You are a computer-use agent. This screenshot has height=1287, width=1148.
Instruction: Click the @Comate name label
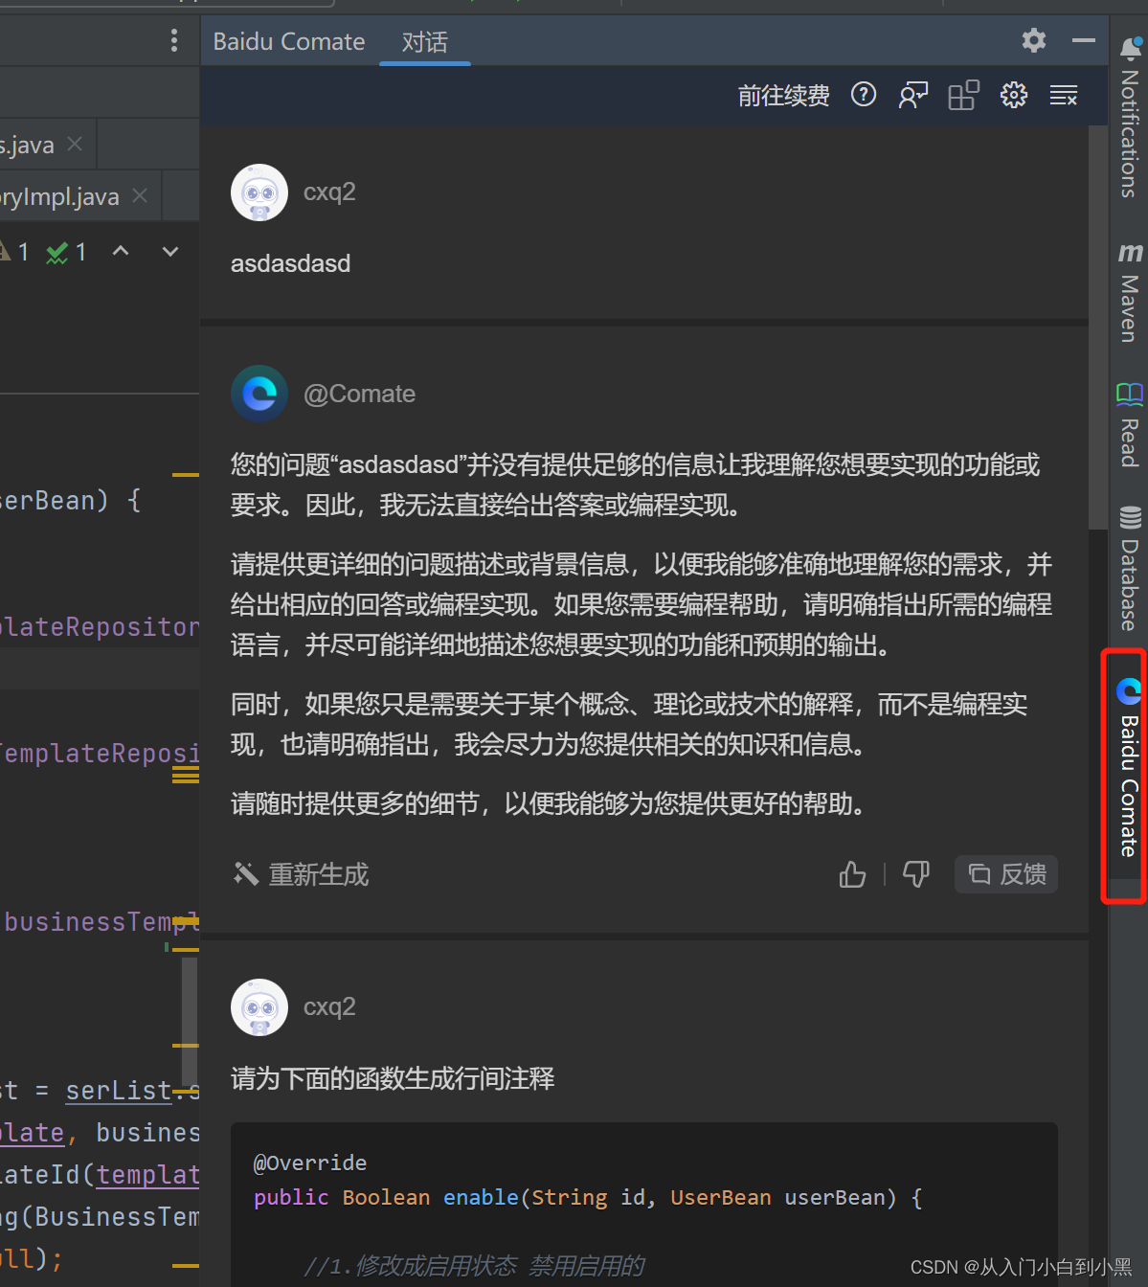pos(359,394)
